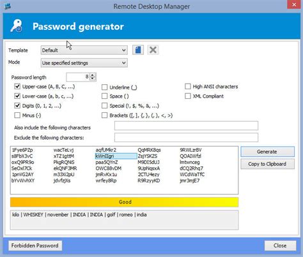The image size is (303, 257).
Task: Open the Mode dropdown
Action: (84, 63)
